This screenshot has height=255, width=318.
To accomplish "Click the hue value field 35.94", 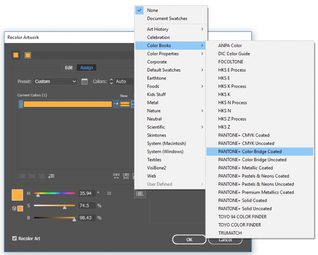I will [x=87, y=193].
